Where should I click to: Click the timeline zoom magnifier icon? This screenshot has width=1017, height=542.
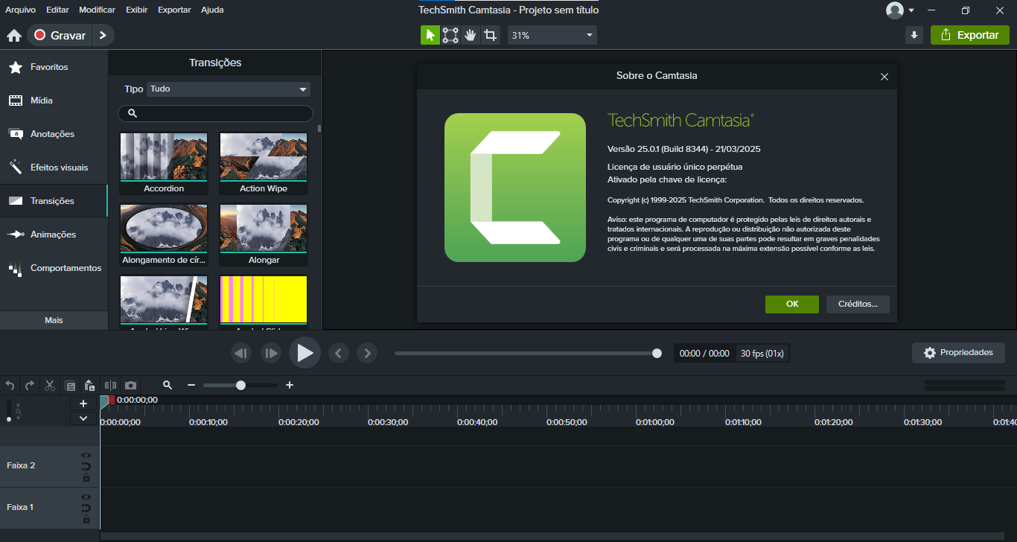[x=168, y=385]
